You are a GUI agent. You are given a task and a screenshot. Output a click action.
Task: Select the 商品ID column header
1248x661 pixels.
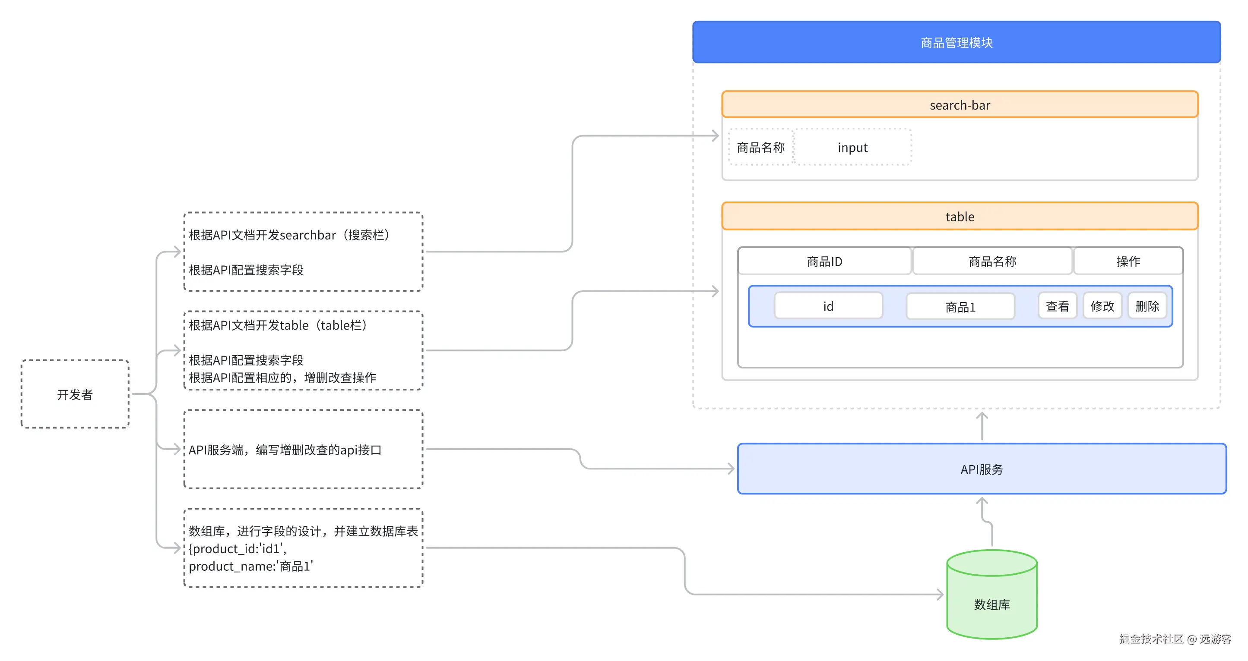[x=824, y=261]
